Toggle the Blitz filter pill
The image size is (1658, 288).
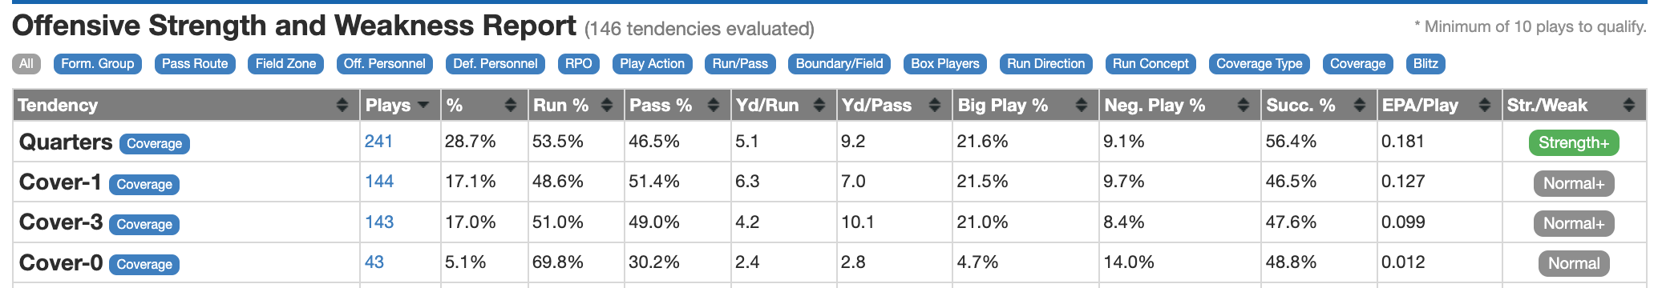[x=1425, y=64]
